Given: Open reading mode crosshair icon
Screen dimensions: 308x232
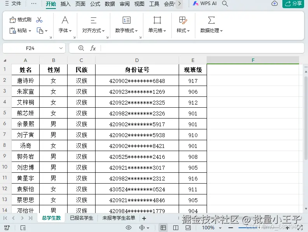Looking at the screenshot, I should [142, 227].
